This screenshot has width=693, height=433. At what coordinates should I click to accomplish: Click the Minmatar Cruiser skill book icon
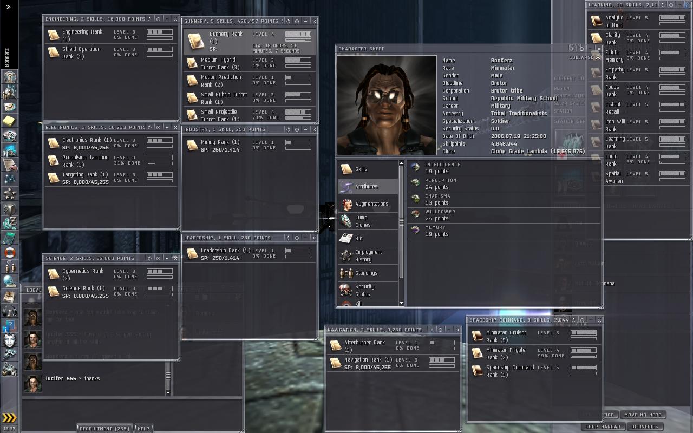476,337
